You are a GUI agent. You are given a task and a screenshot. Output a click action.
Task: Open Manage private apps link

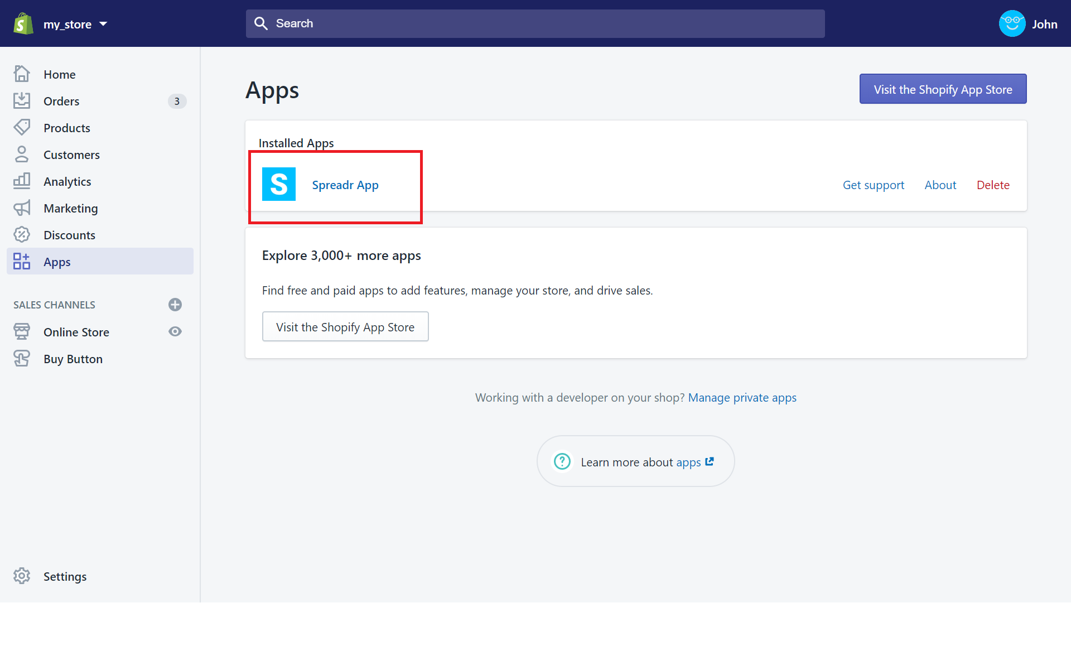[742, 398]
